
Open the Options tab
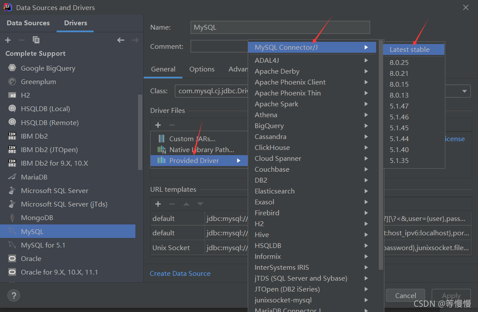(202, 69)
